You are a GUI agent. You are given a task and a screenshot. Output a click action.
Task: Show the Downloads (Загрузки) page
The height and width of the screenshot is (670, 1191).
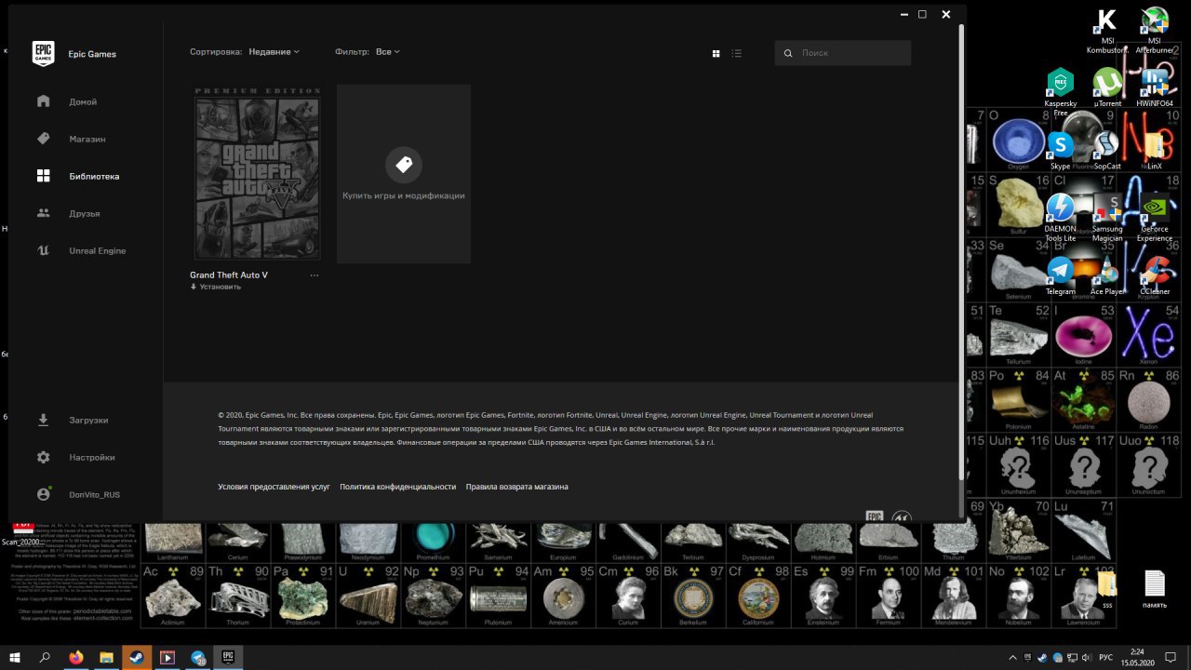click(43, 420)
